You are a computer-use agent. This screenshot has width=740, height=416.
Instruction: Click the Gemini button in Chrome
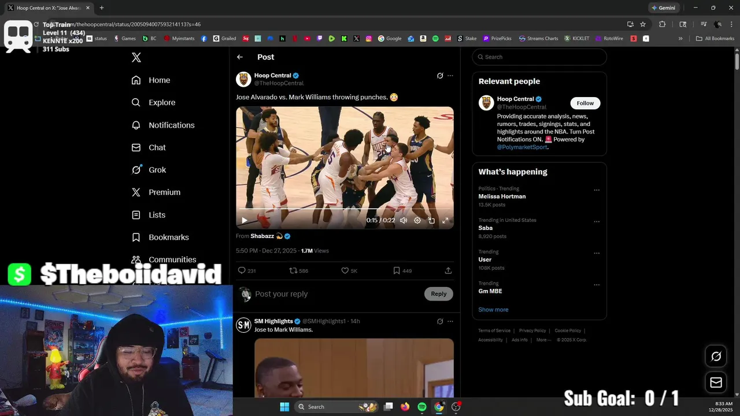(664, 8)
